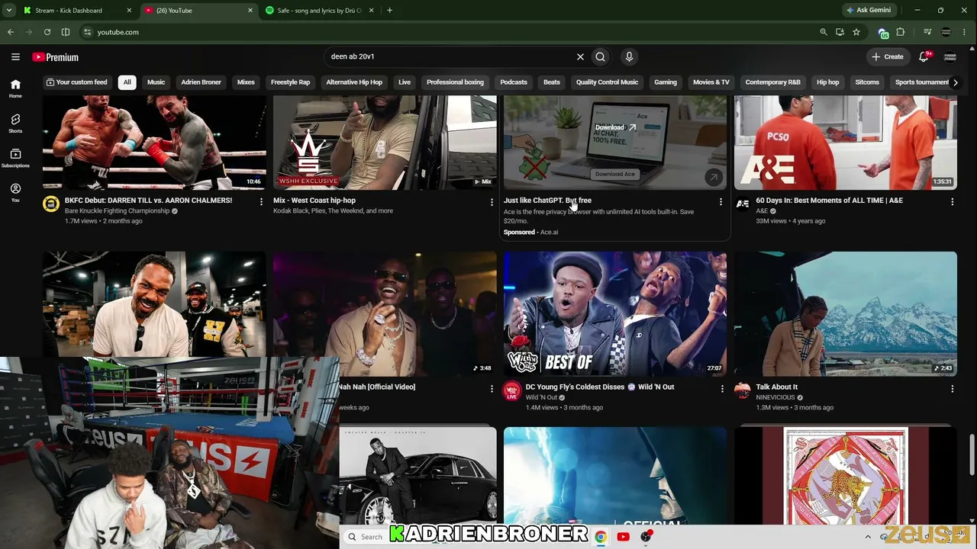The width and height of the screenshot is (977, 549).
Task: Open options for the Ace sponsored ad
Action: point(721,201)
